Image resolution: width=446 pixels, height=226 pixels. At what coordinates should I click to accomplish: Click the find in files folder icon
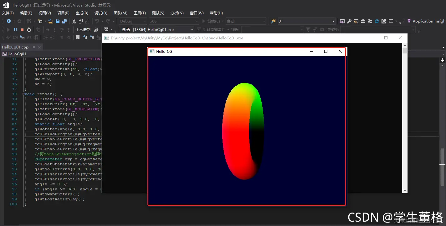click(x=273, y=21)
